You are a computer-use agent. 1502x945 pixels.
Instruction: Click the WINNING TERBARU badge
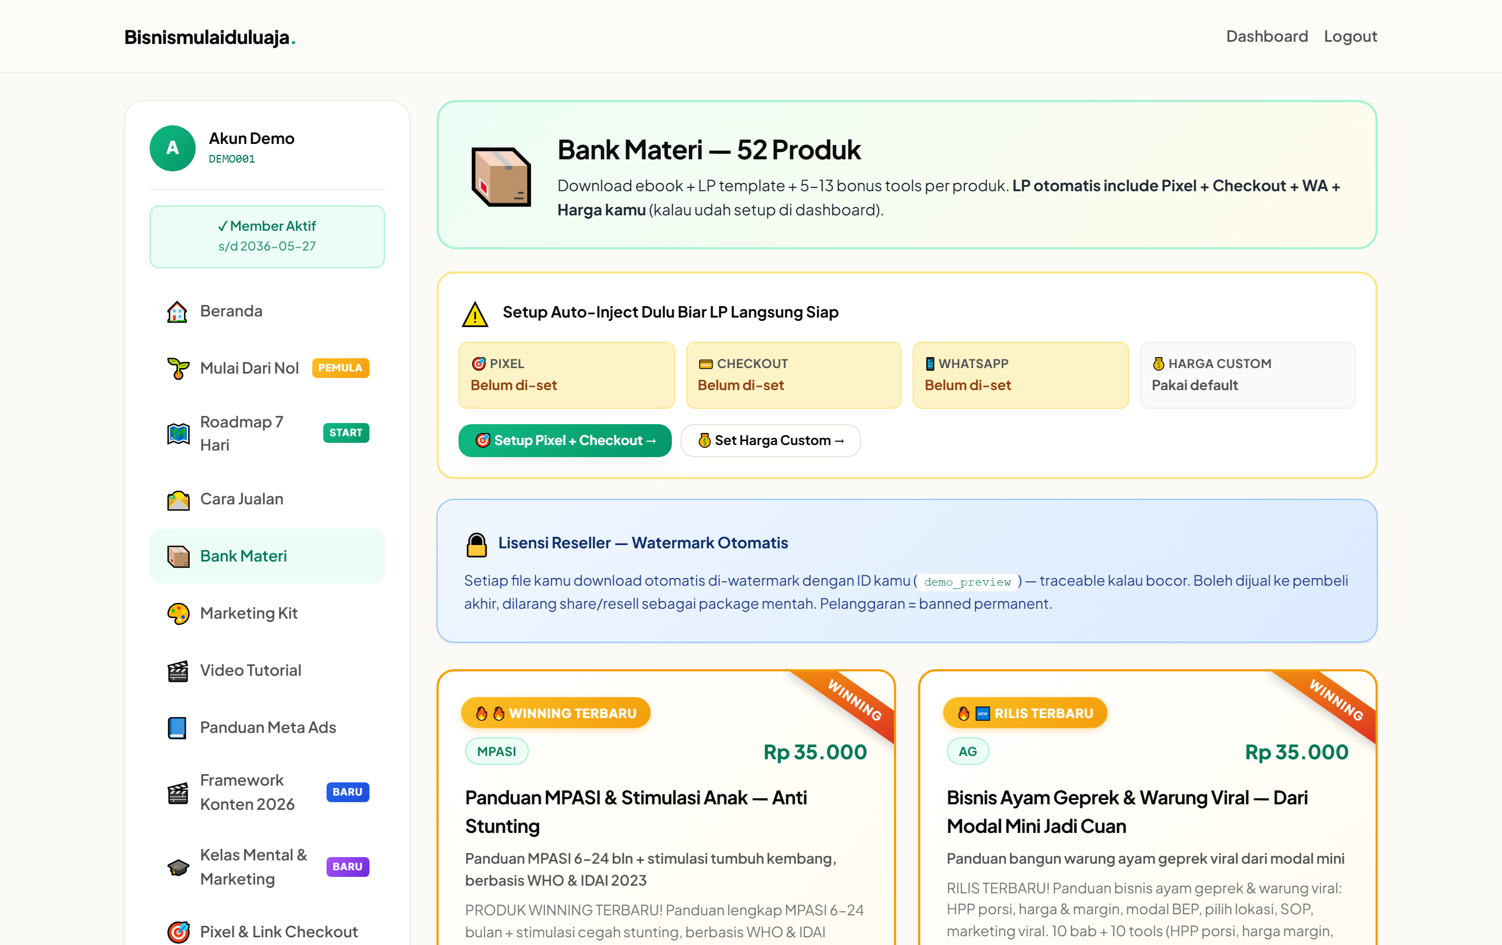coord(555,713)
